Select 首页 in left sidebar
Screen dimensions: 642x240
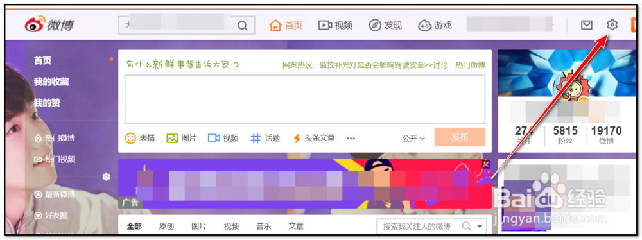[x=42, y=60]
